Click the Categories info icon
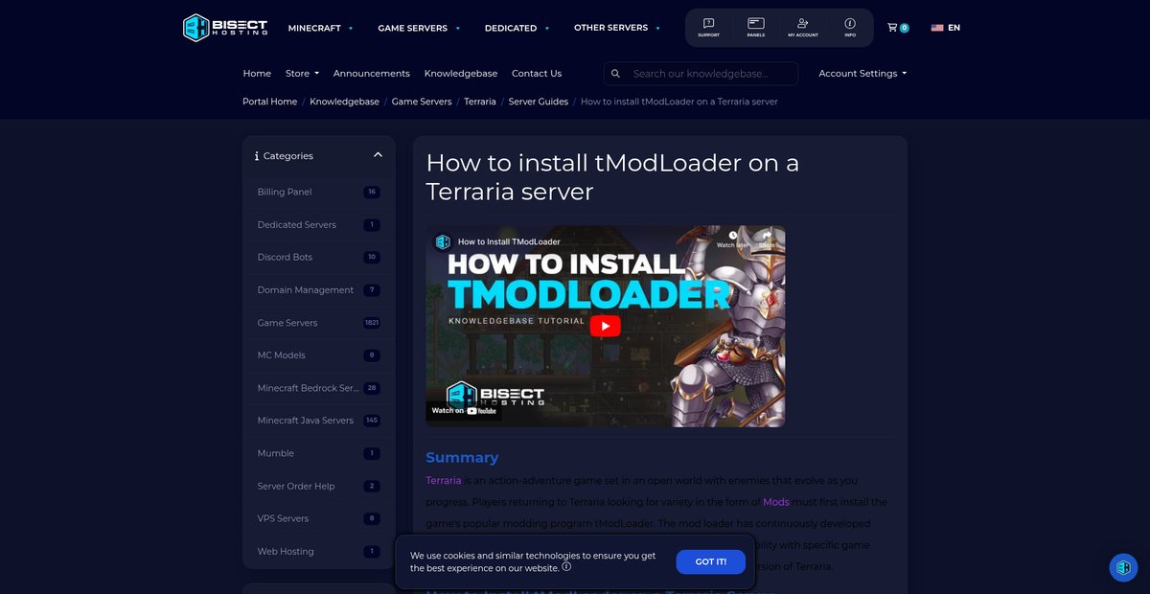The image size is (1150, 594). [257, 156]
